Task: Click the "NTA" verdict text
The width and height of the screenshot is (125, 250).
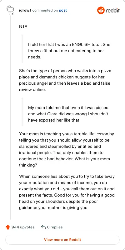Action: [x=23, y=26]
